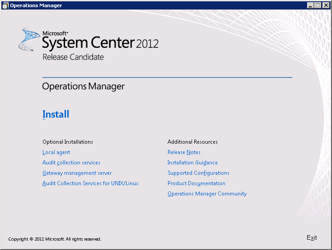Open Audit Collection Services for UNIX/Linux

(x=90, y=183)
